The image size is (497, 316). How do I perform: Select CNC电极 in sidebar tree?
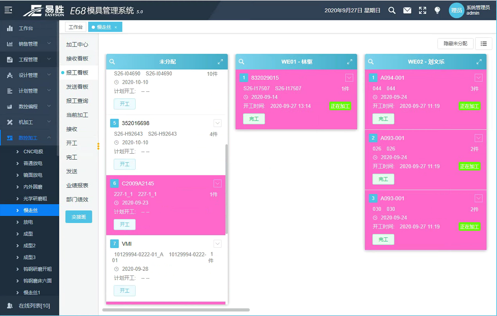33,152
